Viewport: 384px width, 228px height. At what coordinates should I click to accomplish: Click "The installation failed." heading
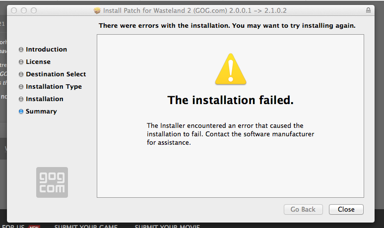[230, 100]
